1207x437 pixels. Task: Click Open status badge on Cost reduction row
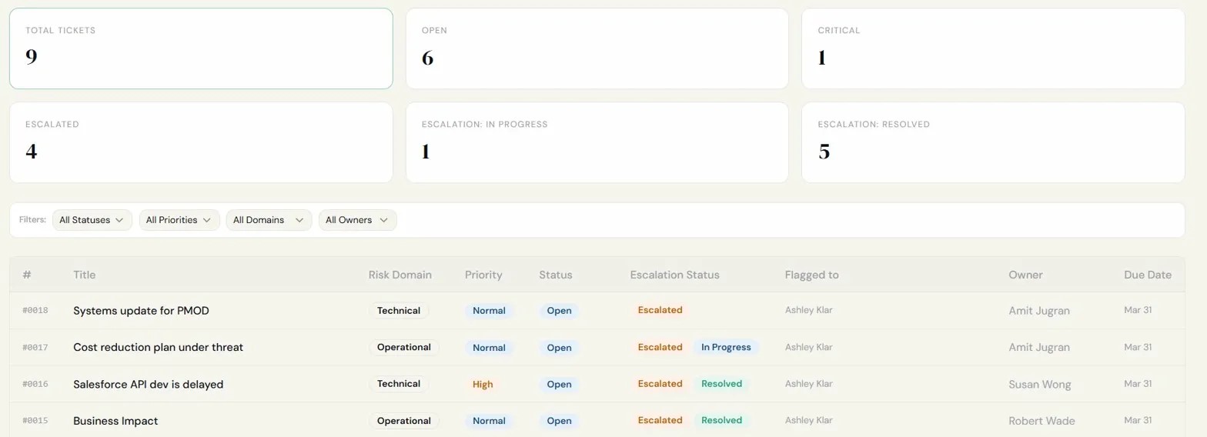tap(559, 348)
